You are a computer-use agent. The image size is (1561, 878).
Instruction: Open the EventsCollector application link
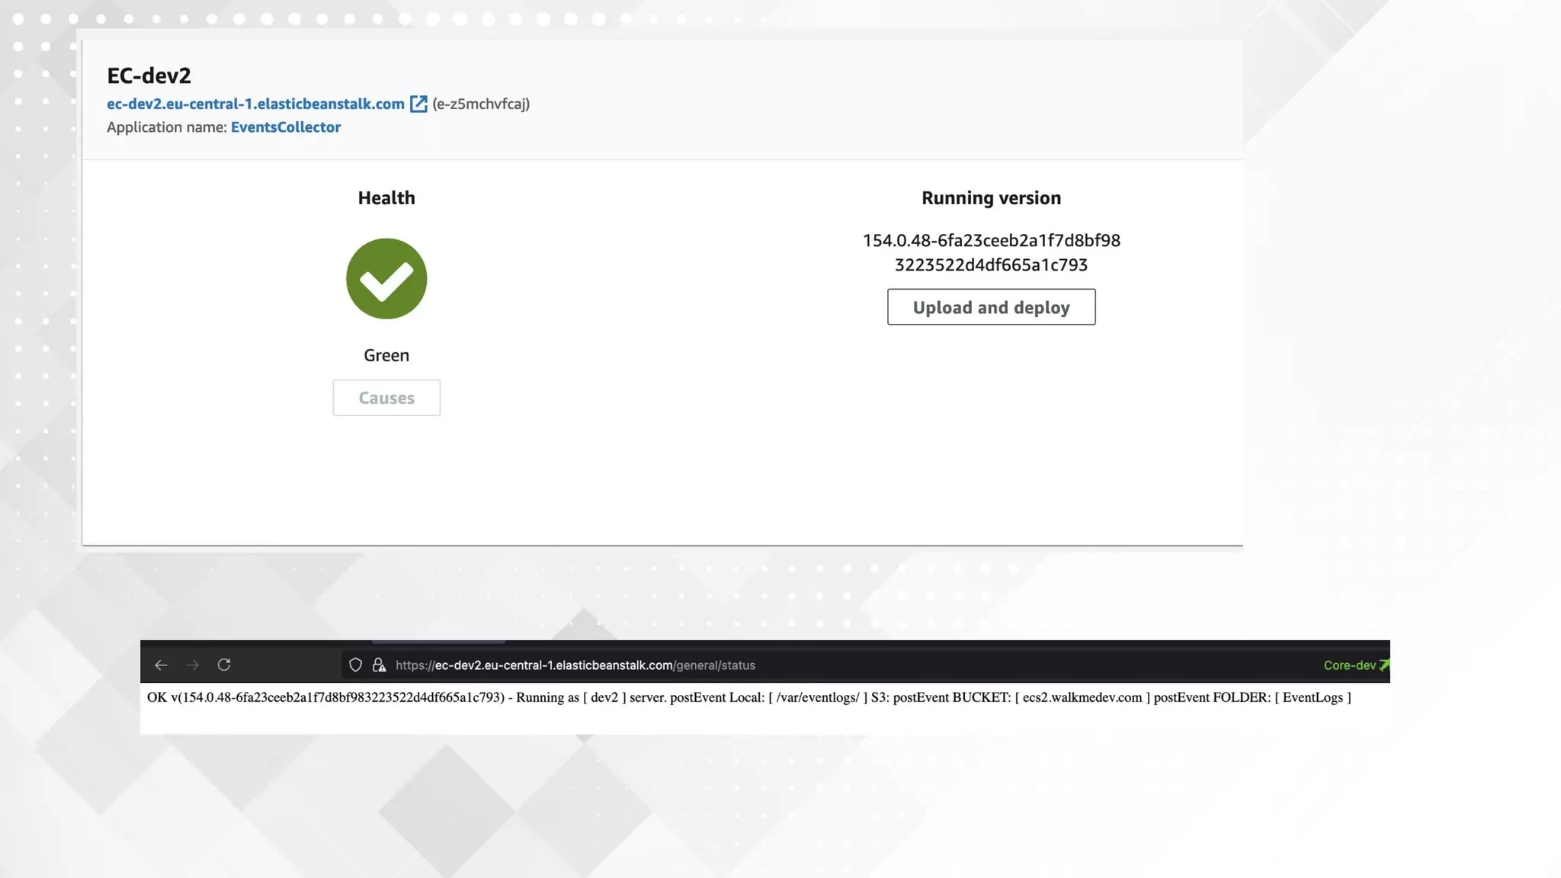point(286,127)
